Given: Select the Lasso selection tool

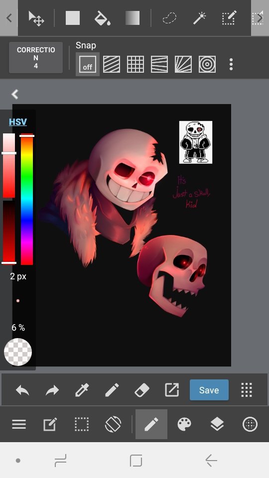Looking at the screenshot, I should [169, 18].
